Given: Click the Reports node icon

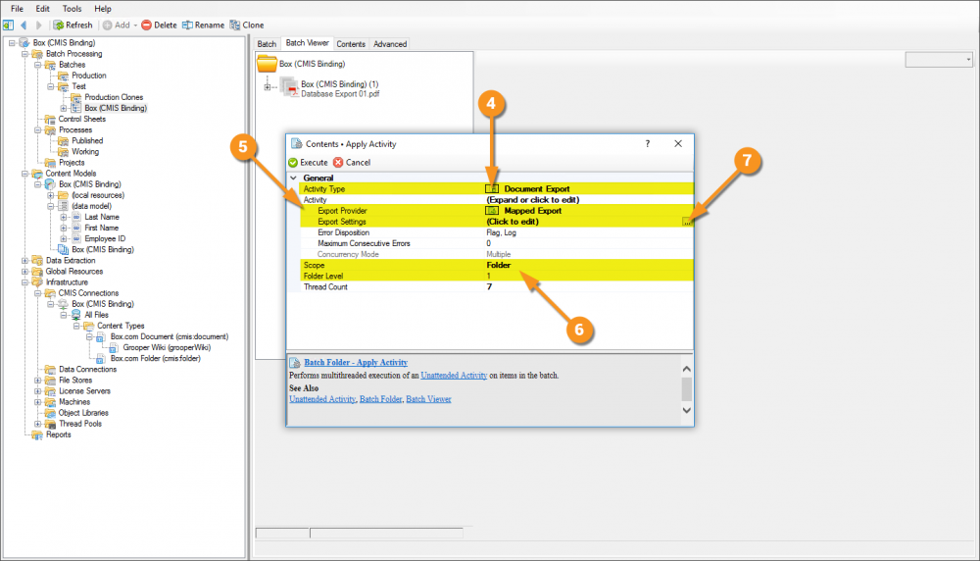Looking at the screenshot, I should point(37,434).
